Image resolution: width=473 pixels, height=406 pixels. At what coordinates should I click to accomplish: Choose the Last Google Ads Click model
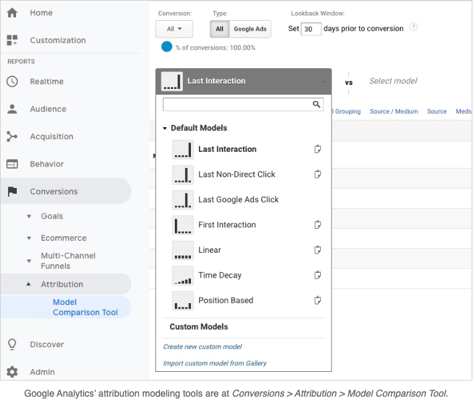[239, 200]
